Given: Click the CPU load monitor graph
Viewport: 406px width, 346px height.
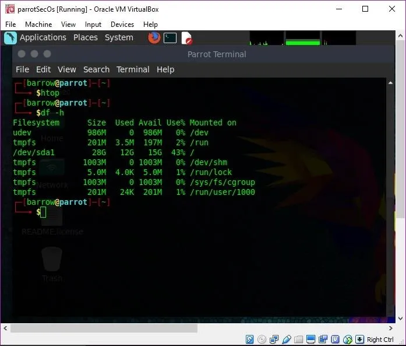Looking at the screenshot, I should (266, 38).
